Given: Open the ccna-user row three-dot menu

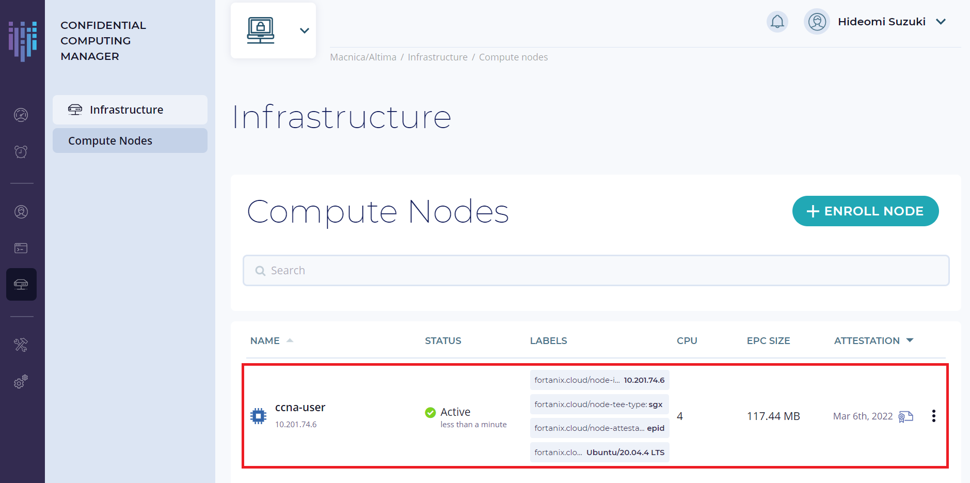Looking at the screenshot, I should (x=934, y=416).
